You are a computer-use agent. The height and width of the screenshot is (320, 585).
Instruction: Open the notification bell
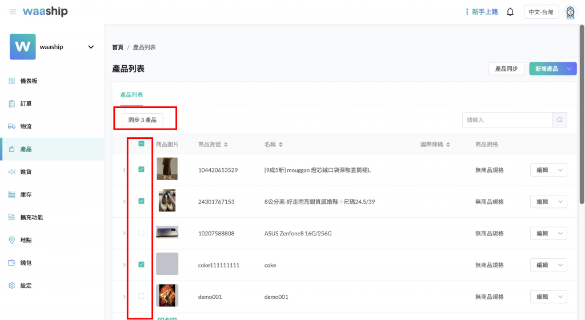click(510, 12)
